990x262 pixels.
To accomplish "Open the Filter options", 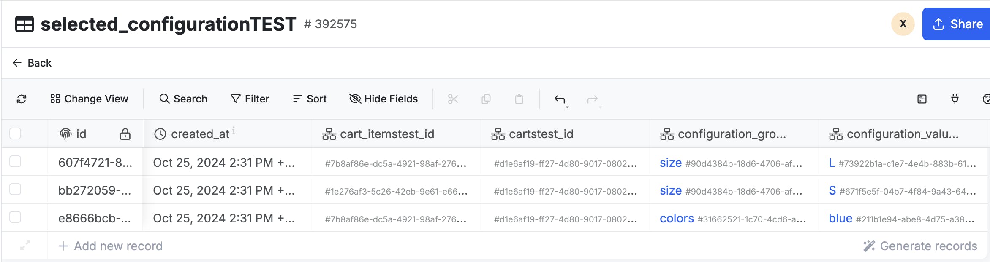I will pyautogui.click(x=250, y=99).
